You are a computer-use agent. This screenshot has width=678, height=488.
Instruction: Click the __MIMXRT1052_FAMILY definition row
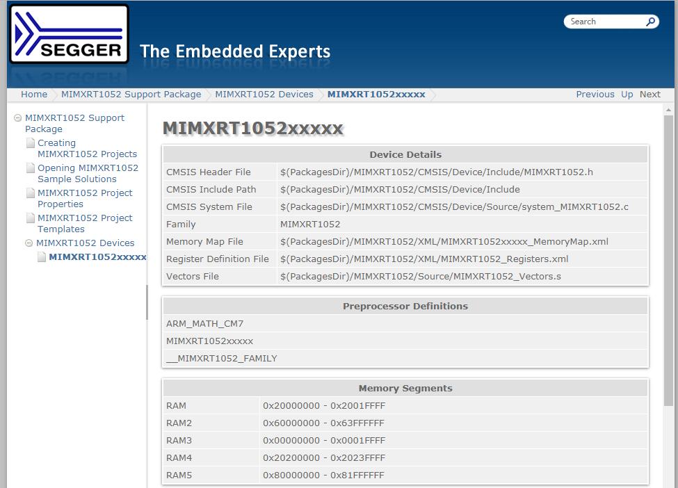click(405, 358)
